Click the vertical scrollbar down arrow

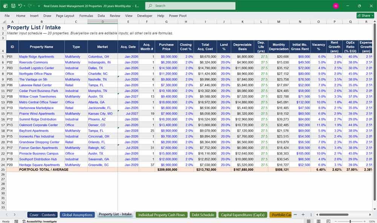click(375, 209)
